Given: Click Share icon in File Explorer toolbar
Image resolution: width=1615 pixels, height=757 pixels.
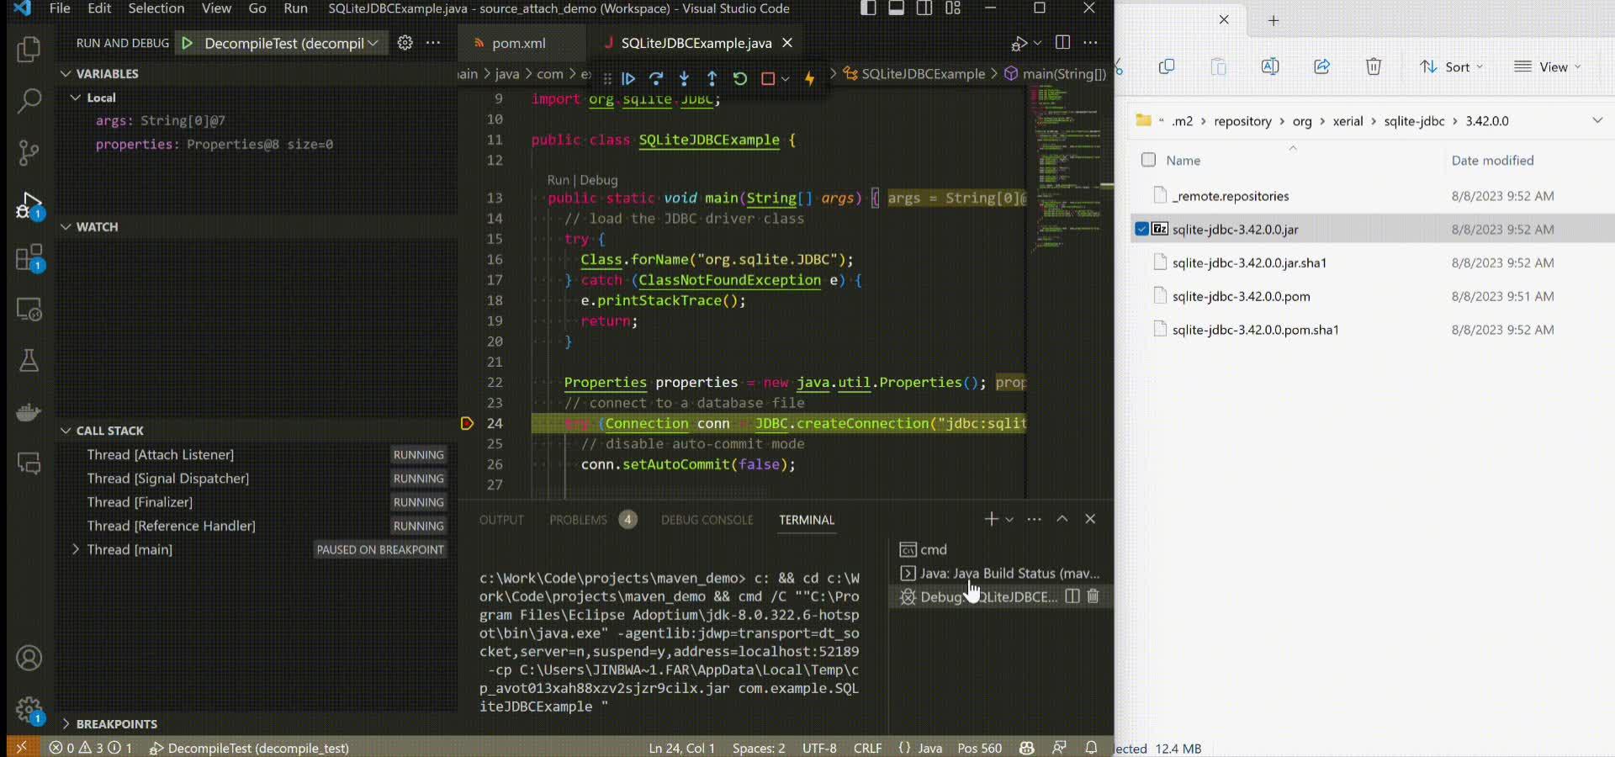Looking at the screenshot, I should click(x=1321, y=66).
